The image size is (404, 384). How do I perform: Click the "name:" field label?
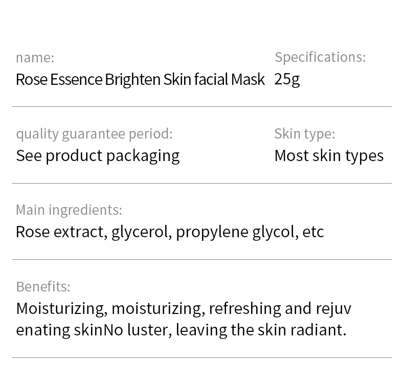pyautogui.click(x=35, y=58)
